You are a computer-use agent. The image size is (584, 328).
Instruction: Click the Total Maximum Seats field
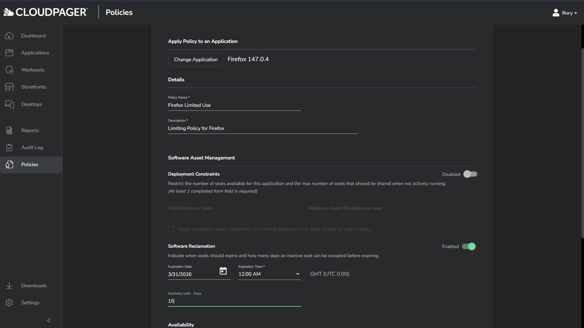coord(234,208)
